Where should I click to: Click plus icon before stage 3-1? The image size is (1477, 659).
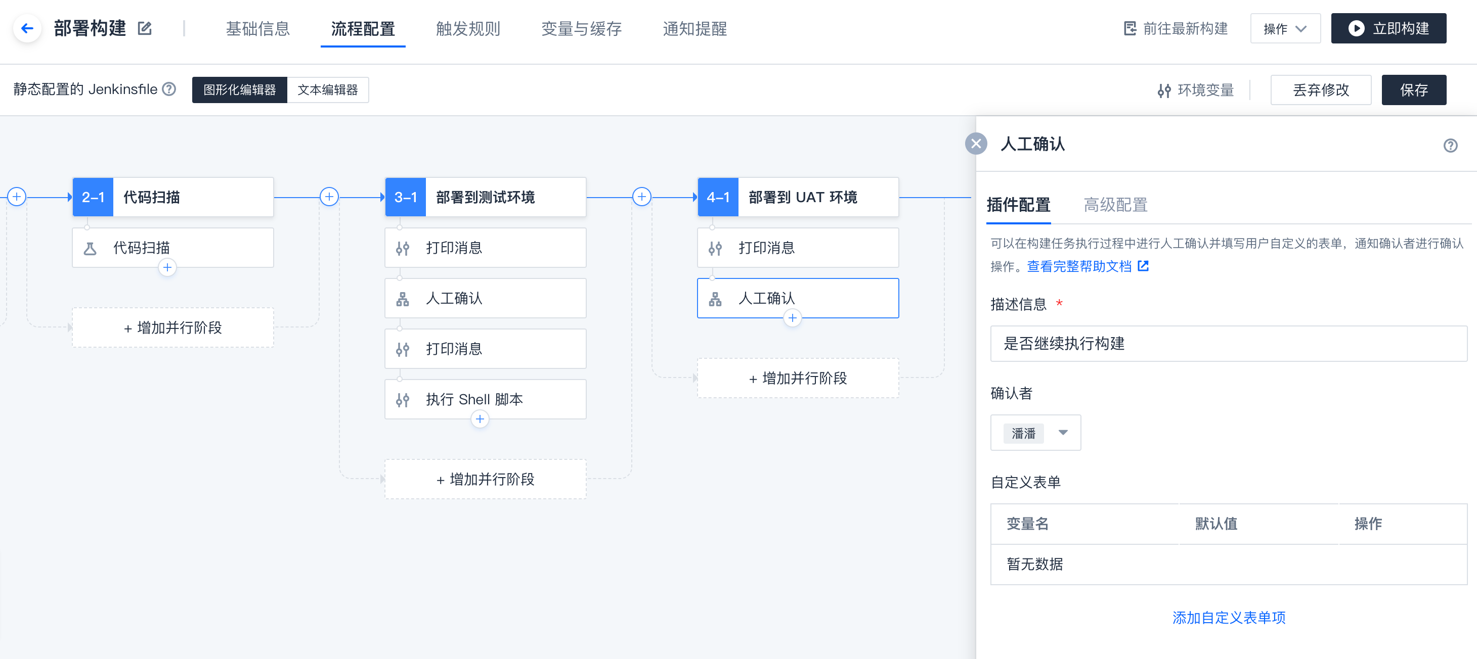329,197
